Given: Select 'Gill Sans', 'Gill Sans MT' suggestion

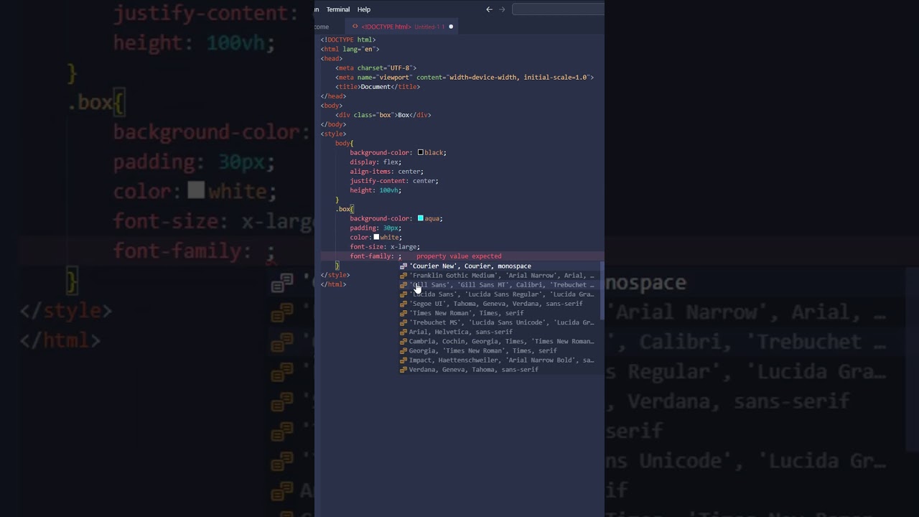Looking at the screenshot, I should (500, 284).
